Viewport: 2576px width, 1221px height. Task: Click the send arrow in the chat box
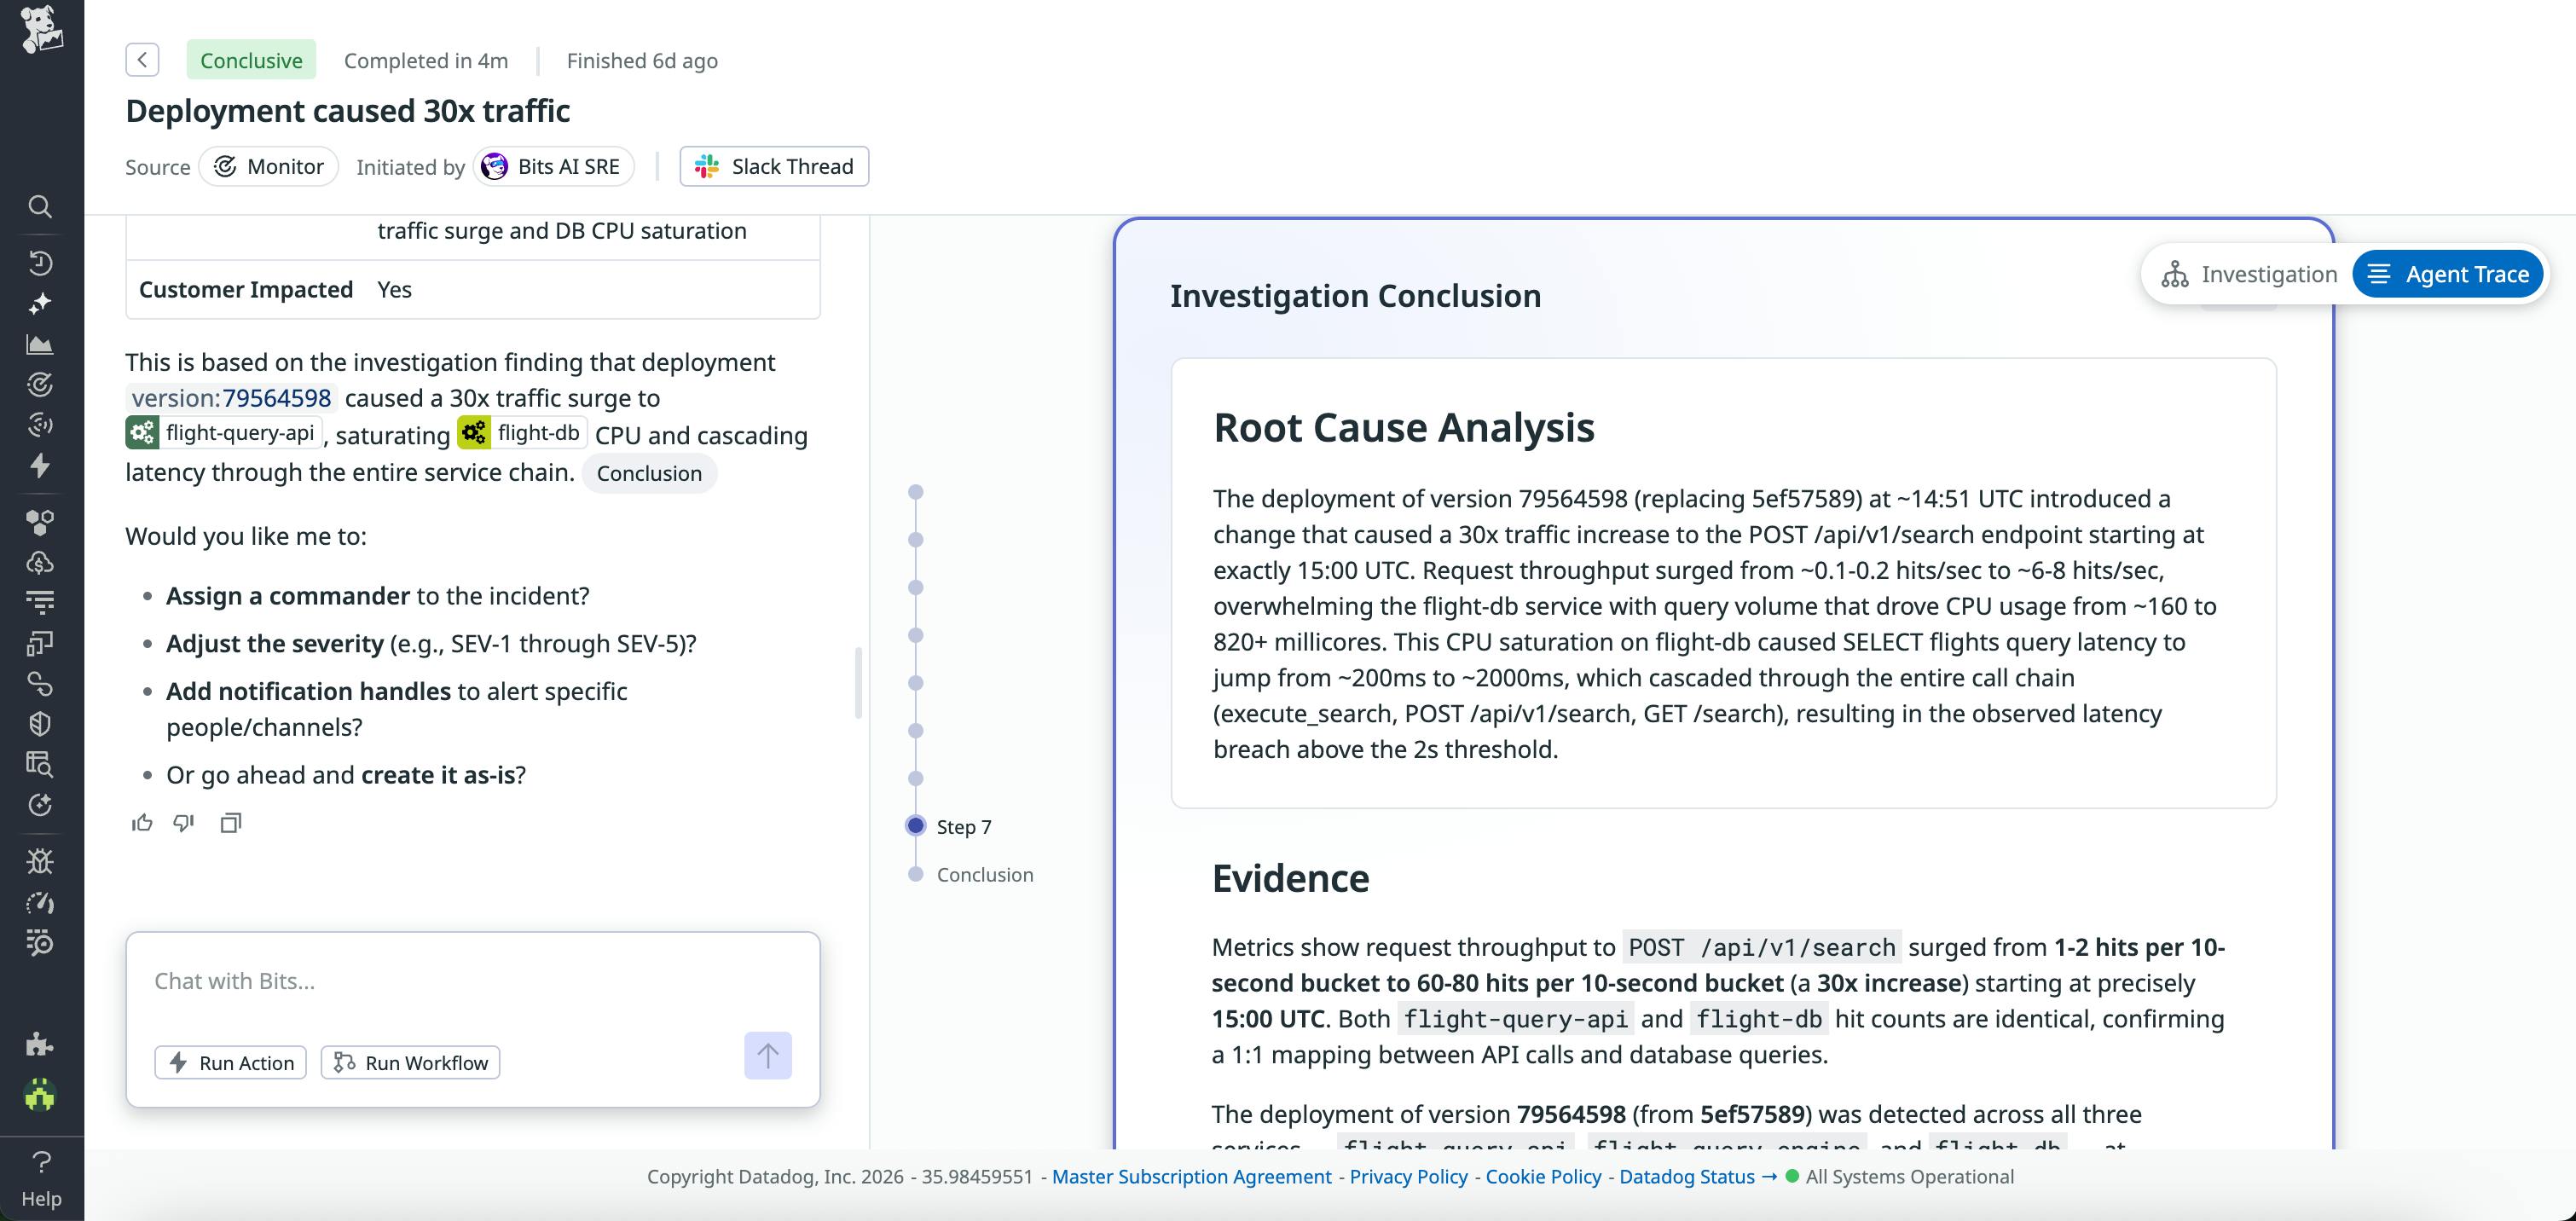coord(767,1055)
